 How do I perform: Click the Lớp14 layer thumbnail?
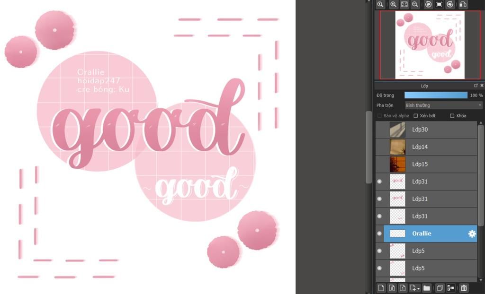click(x=397, y=147)
